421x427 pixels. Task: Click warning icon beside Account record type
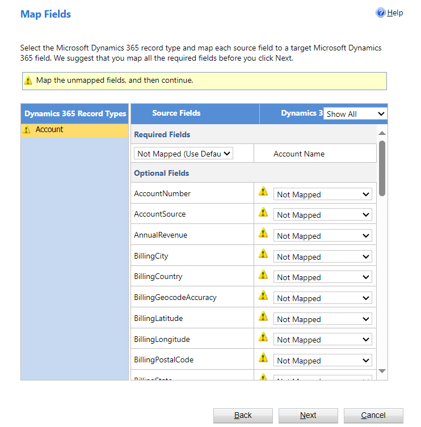pyautogui.click(x=27, y=130)
